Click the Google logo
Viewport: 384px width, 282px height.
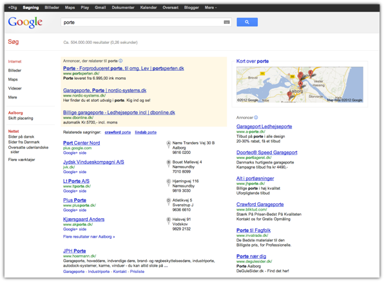pos(25,23)
